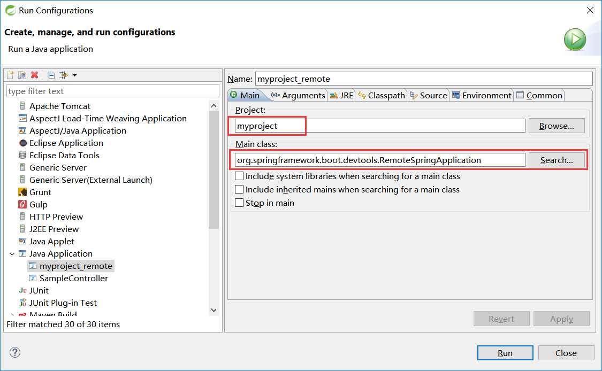Click the Revert button
Screen dimensions: 602x371
pyautogui.click(x=501, y=319)
